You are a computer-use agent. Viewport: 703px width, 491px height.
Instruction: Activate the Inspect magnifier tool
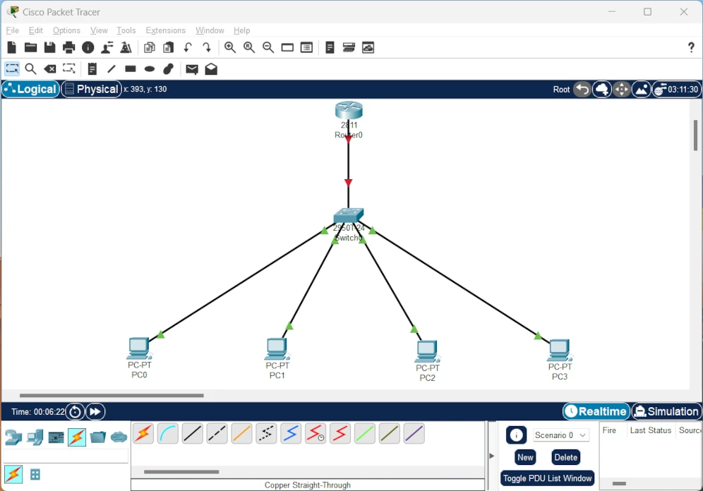(30, 69)
